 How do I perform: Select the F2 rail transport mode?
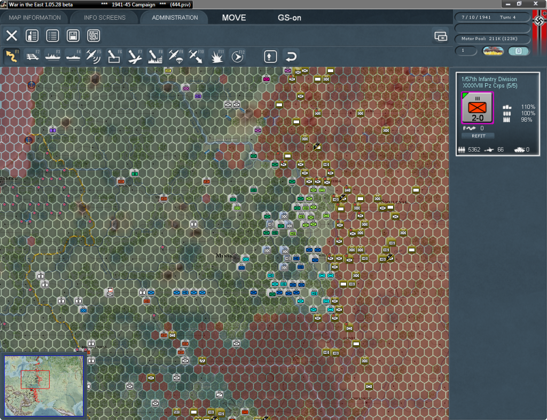click(33, 56)
